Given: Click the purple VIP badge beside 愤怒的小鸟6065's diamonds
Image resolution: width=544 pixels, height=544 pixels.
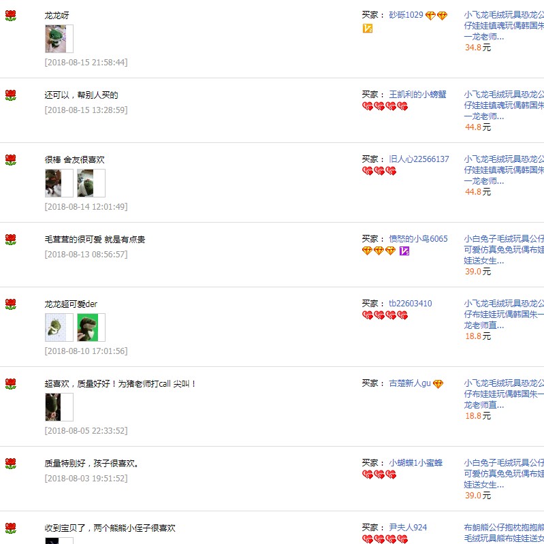Looking at the screenshot, I should pyautogui.click(x=404, y=251).
